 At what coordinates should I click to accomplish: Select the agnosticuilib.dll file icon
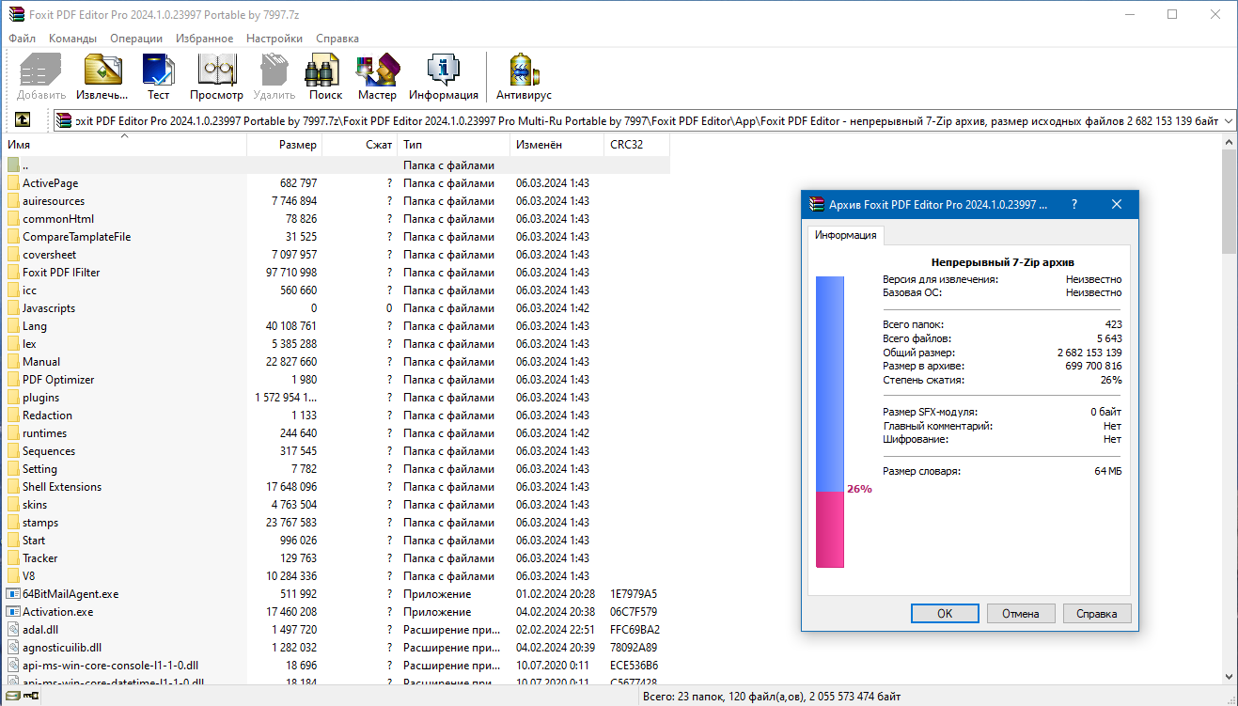(13, 648)
